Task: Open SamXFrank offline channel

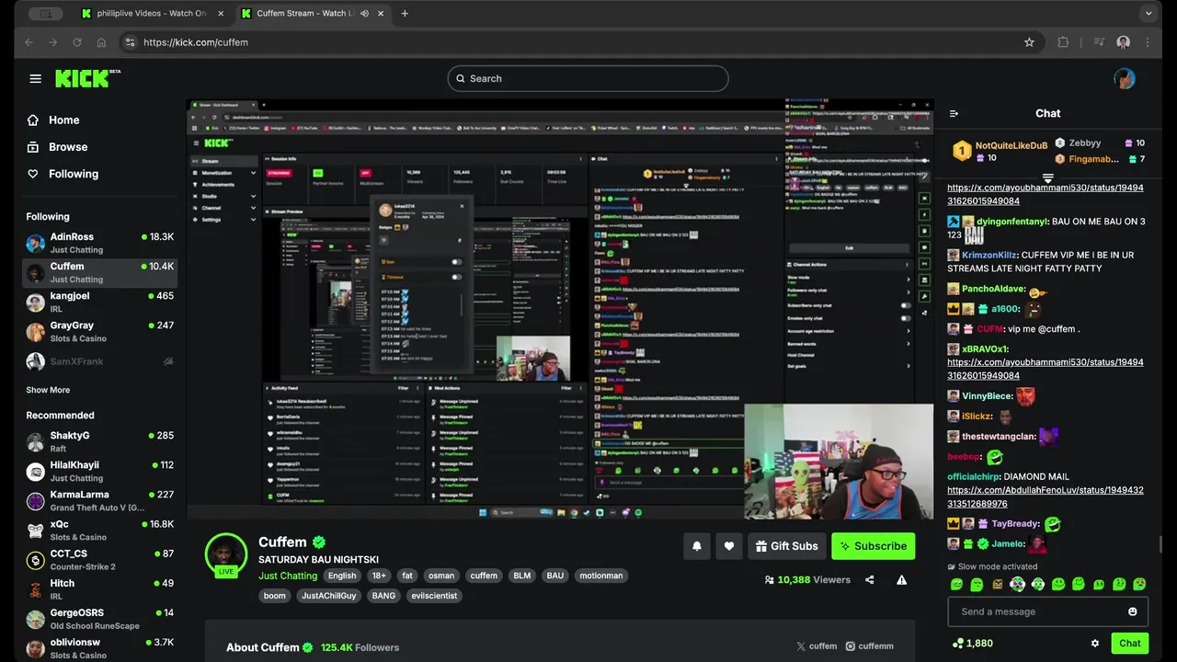Action: coord(99,361)
